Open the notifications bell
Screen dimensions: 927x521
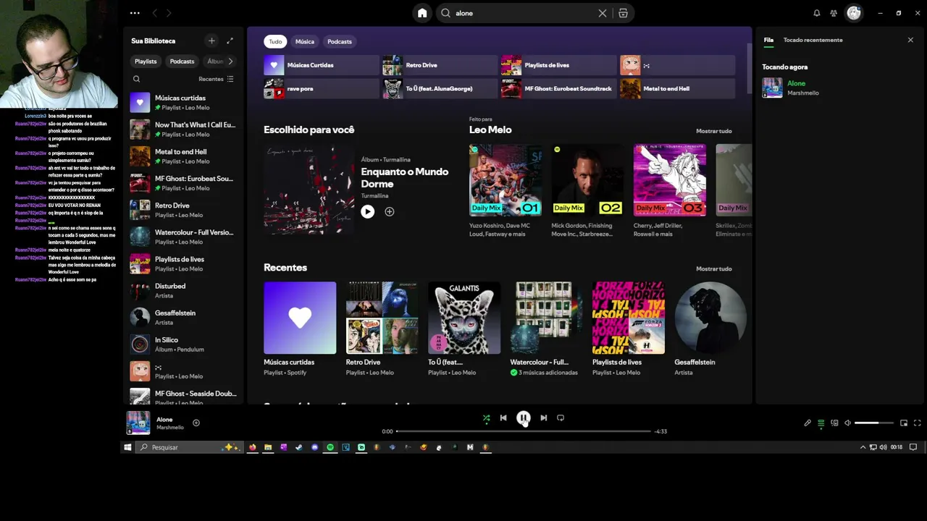click(x=817, y=13)
